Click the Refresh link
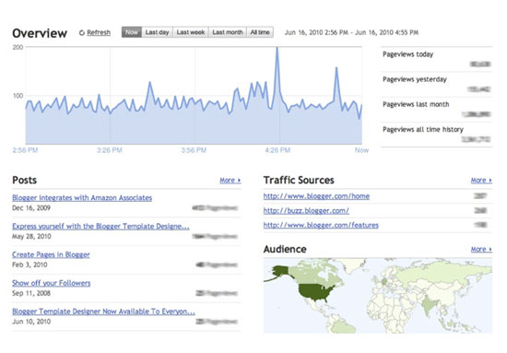 99,32
